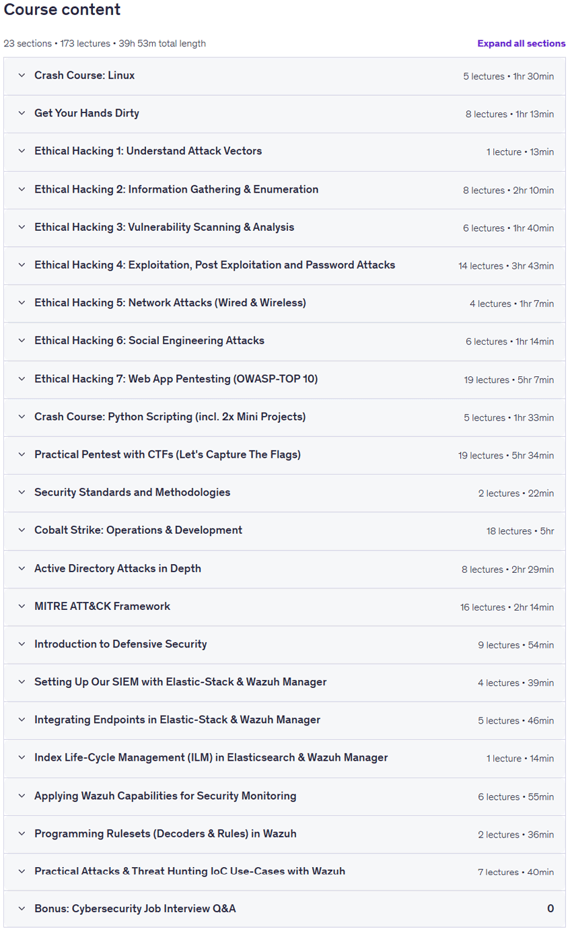
Task: Expand all sections link
Action: 521,44
